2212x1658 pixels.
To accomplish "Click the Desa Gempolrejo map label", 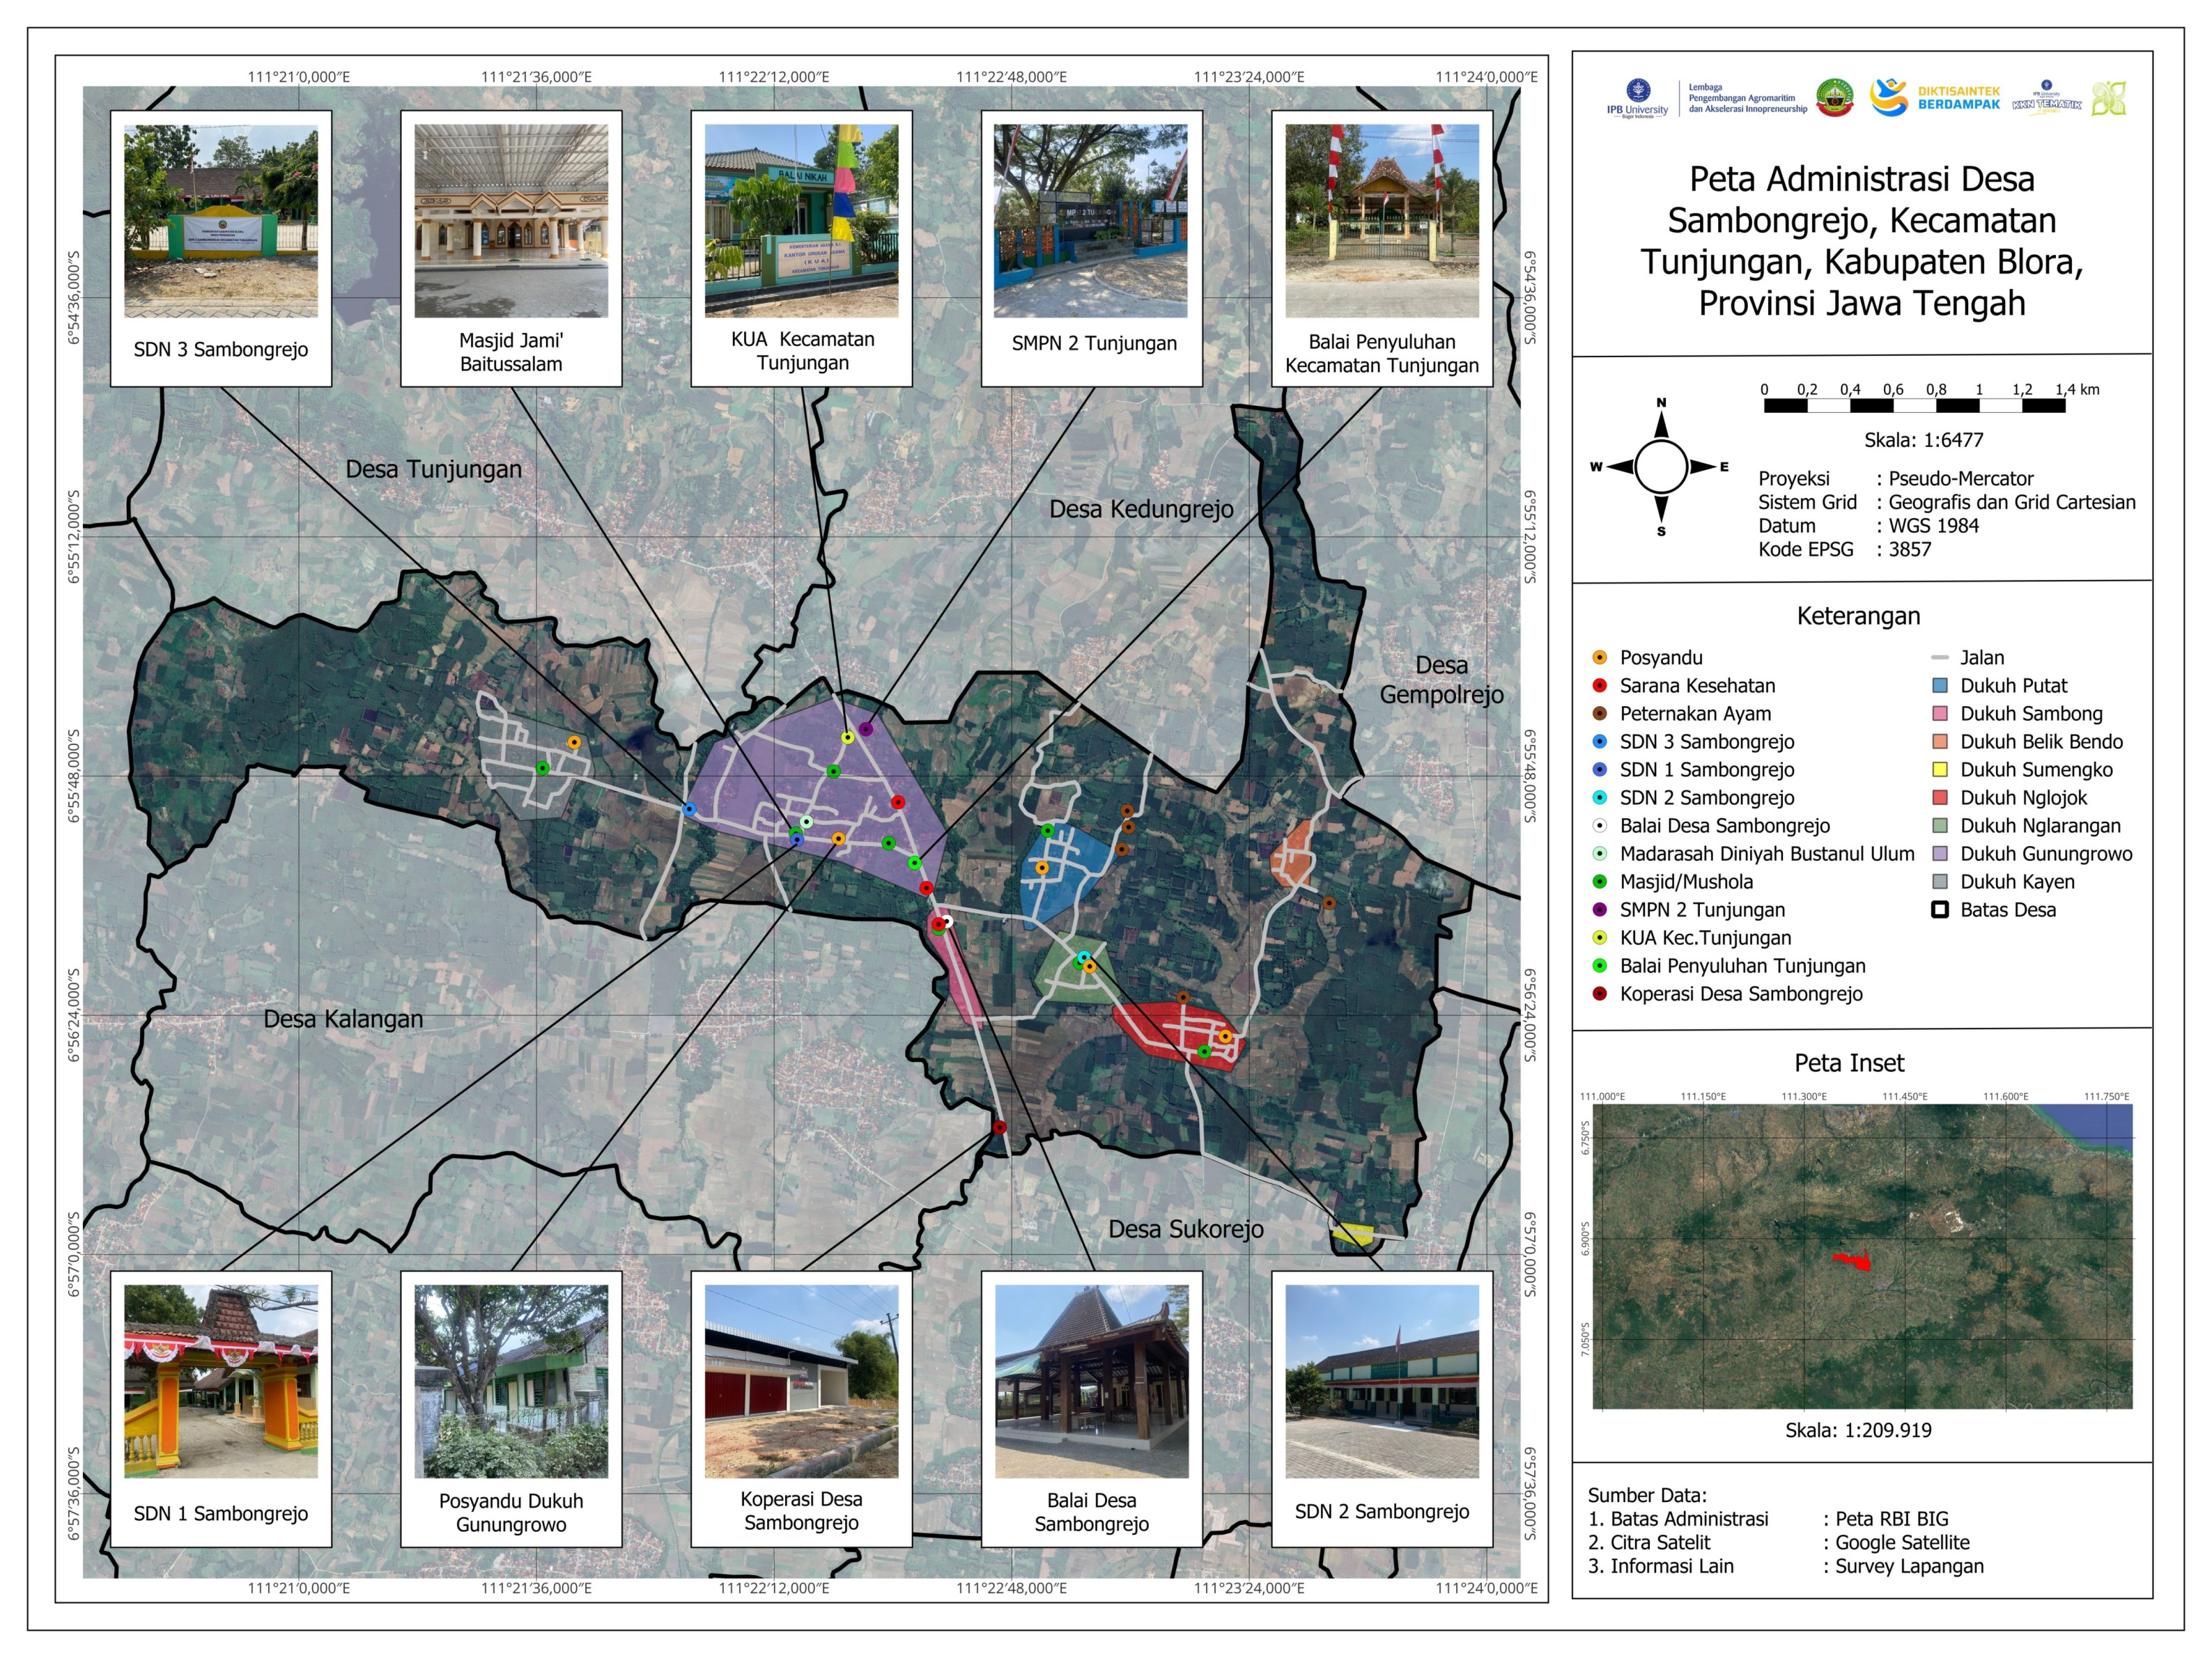I will (x=1442, y=680).
